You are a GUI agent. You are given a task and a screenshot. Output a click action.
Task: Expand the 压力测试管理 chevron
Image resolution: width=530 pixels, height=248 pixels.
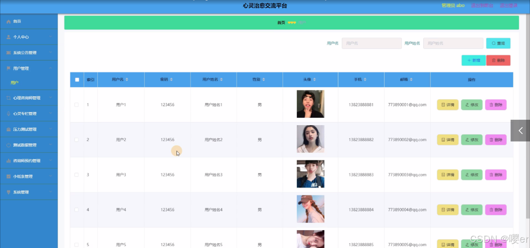tap(51, 129)
